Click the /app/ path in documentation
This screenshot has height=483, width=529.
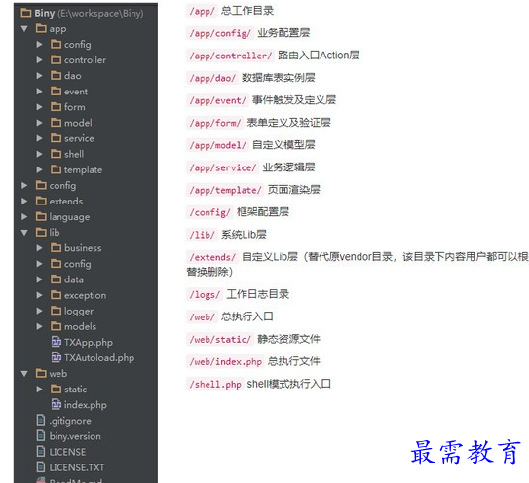202,11
